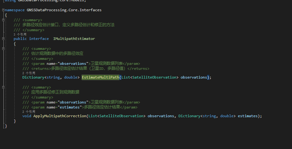Click the 'void' return type keyword
292x149 pixels.
[x=27, y=116]
